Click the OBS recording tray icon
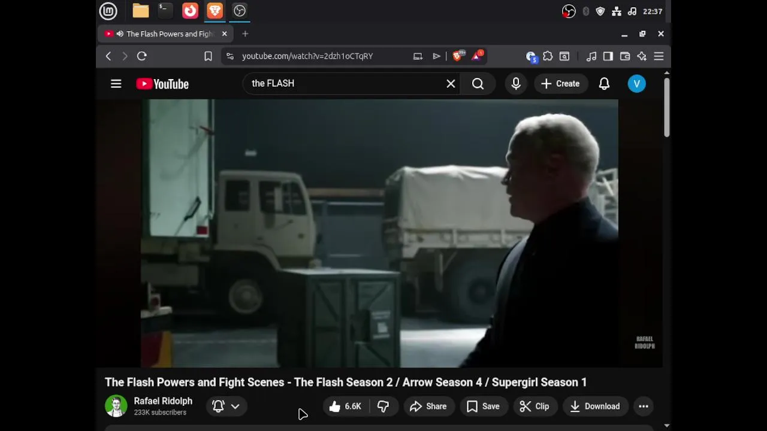 coord(569,11)
